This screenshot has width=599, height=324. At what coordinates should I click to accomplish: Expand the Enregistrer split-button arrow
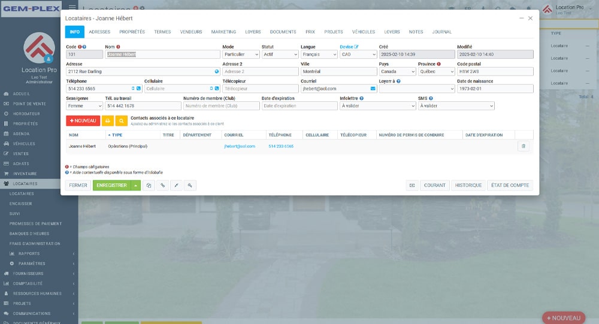[136, 186]
